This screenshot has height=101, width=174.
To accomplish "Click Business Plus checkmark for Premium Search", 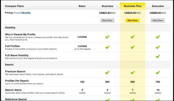I will coord(133,72).
